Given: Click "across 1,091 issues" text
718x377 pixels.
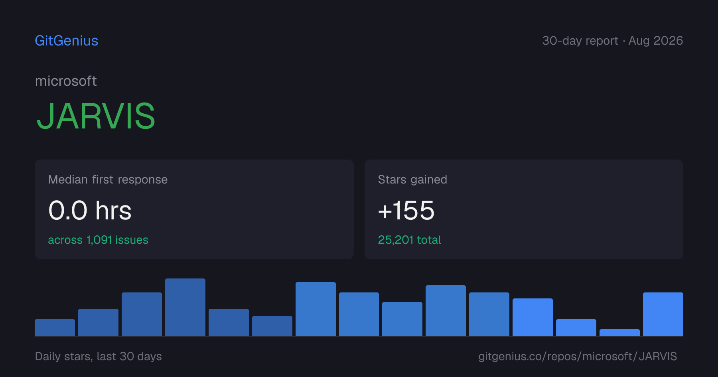Looking at the screenshot, I should (98, 240).
